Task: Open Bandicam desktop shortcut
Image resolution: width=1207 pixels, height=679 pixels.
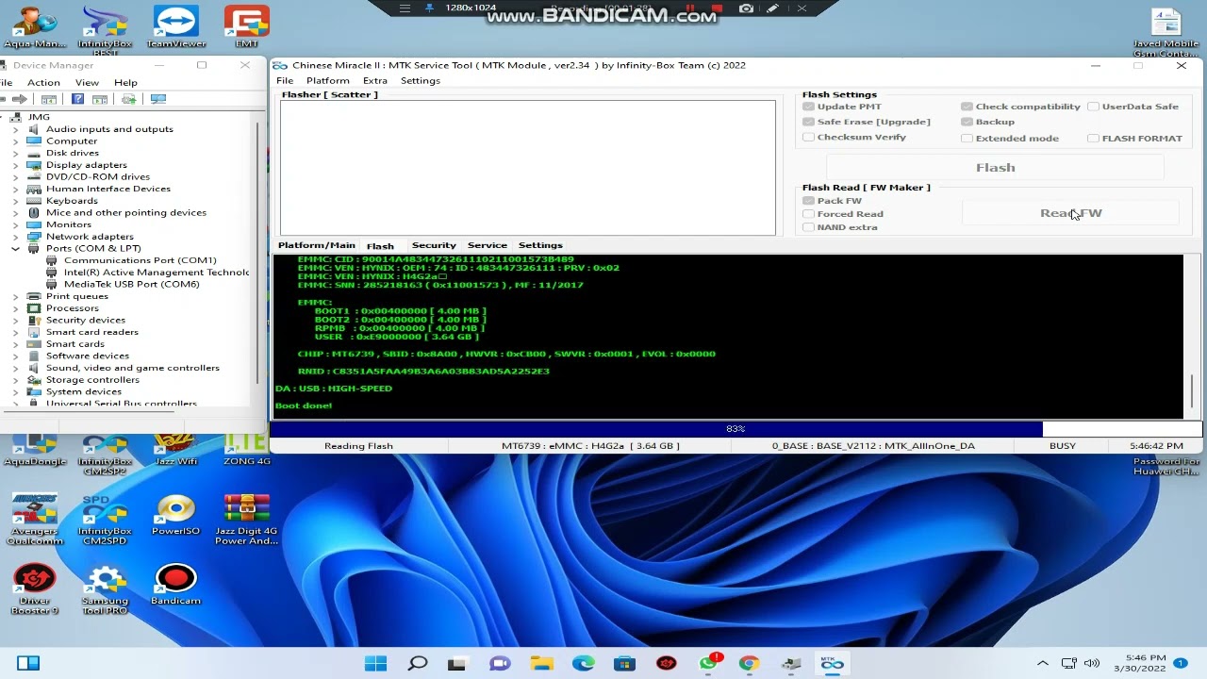Action: 175,585
